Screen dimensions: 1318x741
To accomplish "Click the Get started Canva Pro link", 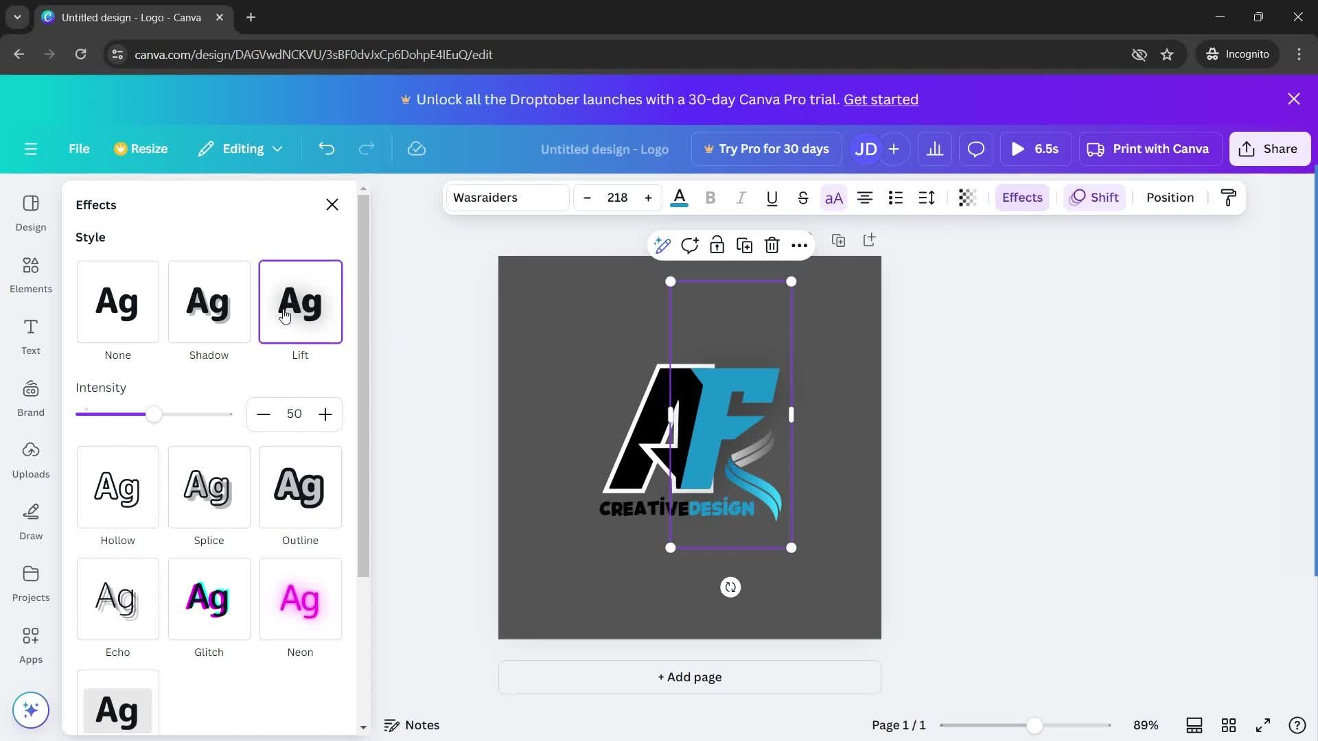I will tap(881, 97).
